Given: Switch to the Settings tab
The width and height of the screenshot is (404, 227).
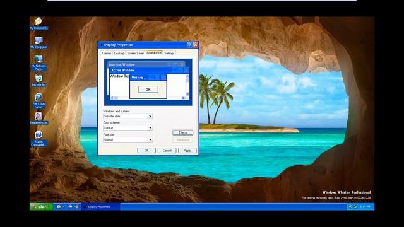Looking at the screenshot, I should pyautogui.click(x=169, y=53).
